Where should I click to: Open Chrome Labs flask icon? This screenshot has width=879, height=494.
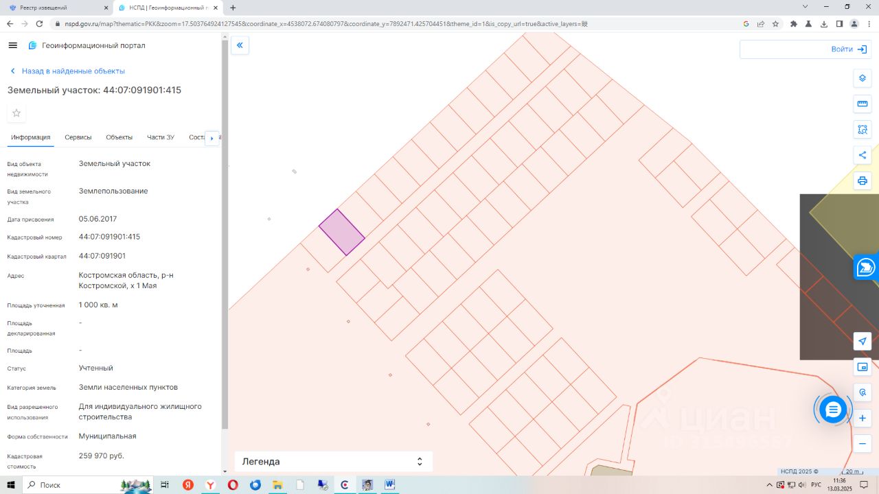point(808,23)
